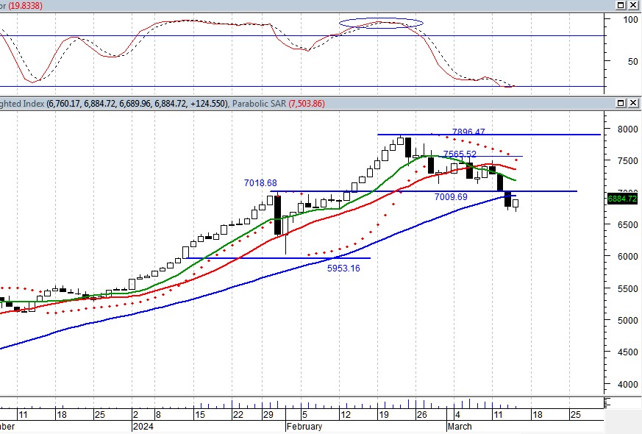642x434 pixels.
Task: Maximize the oscillator indicator panel
Action: pyautogui.click(x=621, y=4)
